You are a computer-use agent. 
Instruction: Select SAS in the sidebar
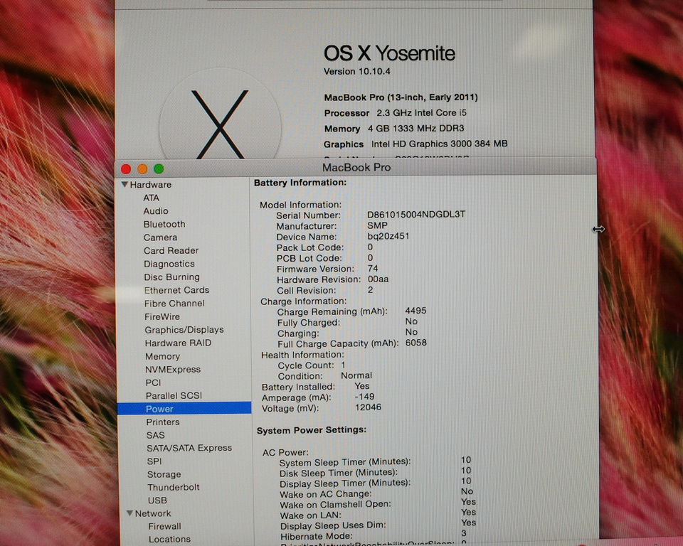pos(155,435)
